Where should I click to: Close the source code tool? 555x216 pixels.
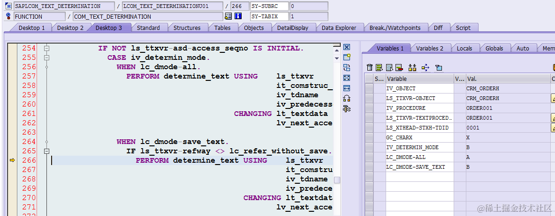347,47
